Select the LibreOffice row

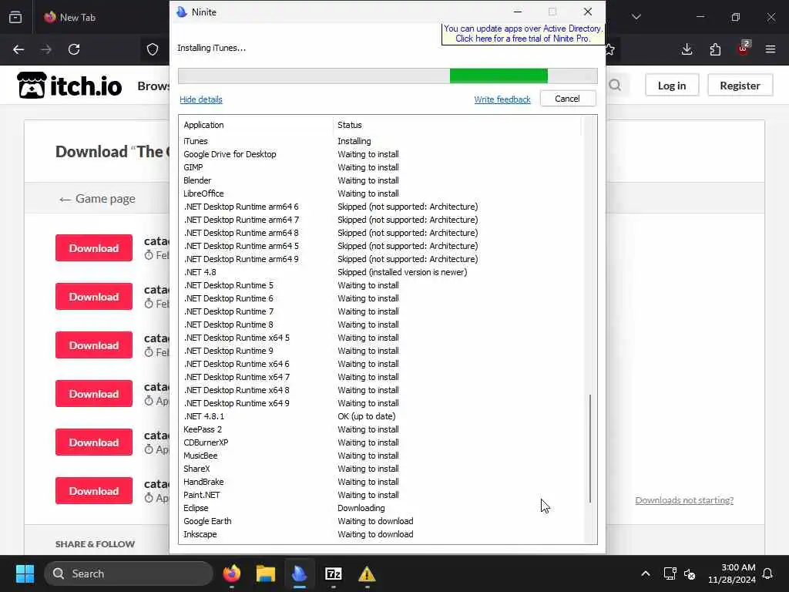pyautogui.click(x=381, y=193)
